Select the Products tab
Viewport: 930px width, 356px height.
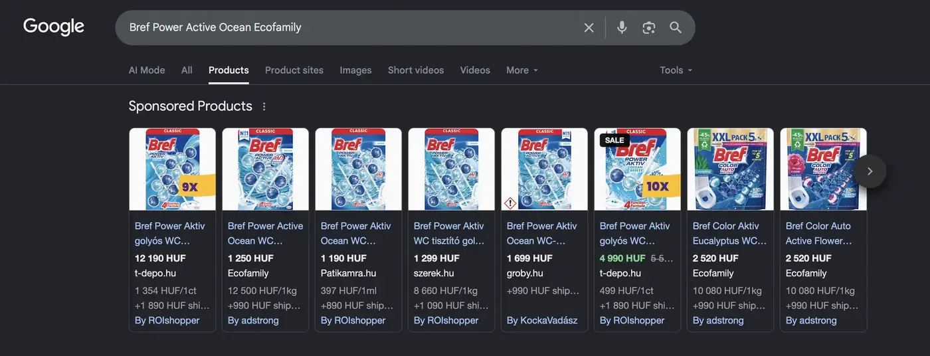[229, 70]
